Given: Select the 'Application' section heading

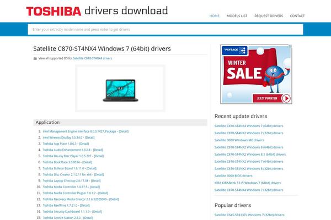Looking at the screenshot, I should (x=47, y=122).
